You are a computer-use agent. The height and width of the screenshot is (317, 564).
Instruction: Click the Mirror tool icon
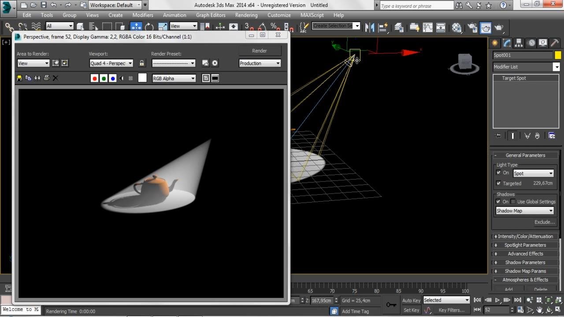tap(370, 27)
